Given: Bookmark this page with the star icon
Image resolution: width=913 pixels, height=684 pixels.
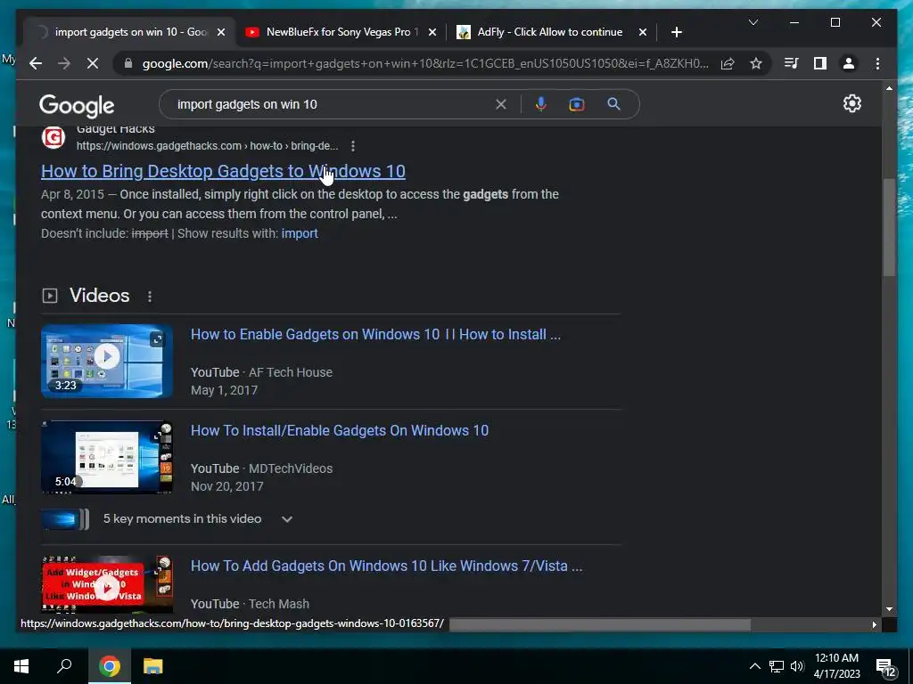Looking at the screenshot, I should (756, 63).
